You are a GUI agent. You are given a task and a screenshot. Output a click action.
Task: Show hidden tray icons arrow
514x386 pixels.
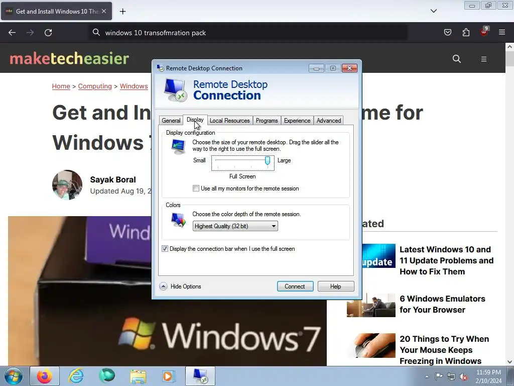click(x=427, y=376)
